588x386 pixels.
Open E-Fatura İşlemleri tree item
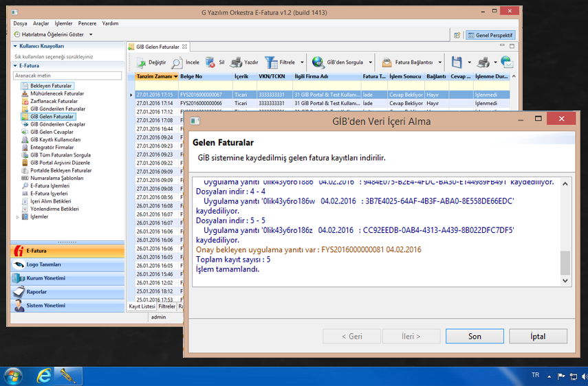point(50,185)
